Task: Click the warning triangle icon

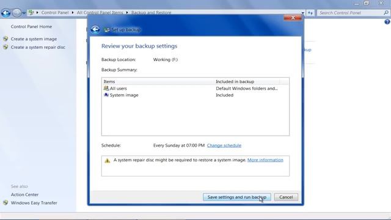Action: pos(108,161)
